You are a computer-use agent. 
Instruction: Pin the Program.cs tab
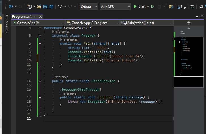[x=35, y=17]
